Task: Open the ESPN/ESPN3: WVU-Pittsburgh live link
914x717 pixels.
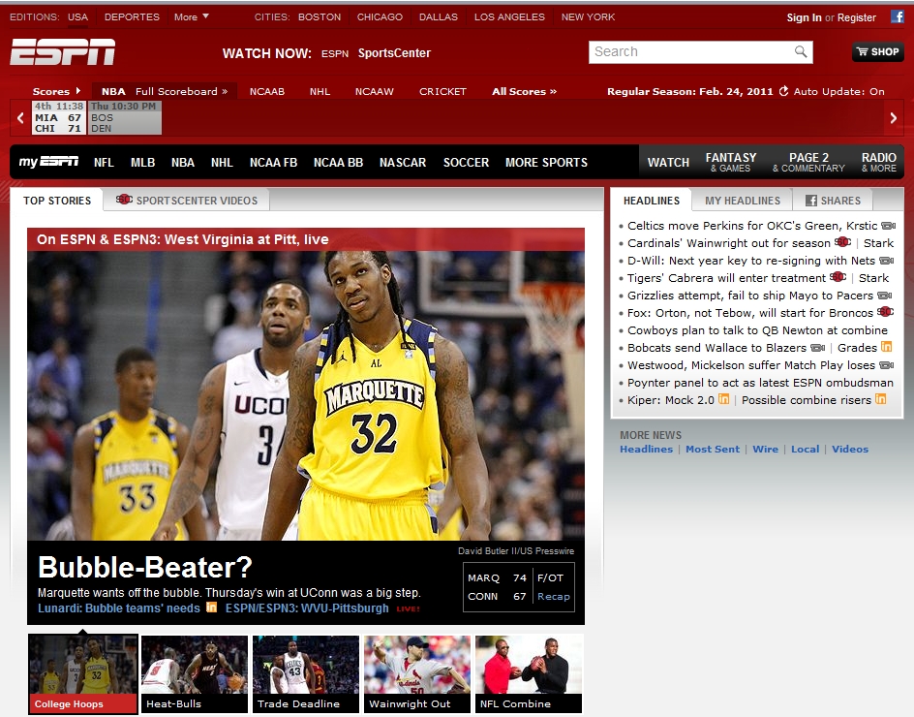Action: [x=307, y=608]
